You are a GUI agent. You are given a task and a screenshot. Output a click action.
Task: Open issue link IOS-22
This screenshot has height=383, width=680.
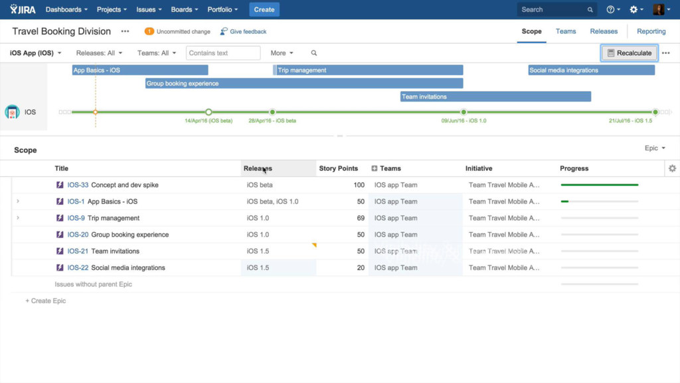click(x=78, y=267)
